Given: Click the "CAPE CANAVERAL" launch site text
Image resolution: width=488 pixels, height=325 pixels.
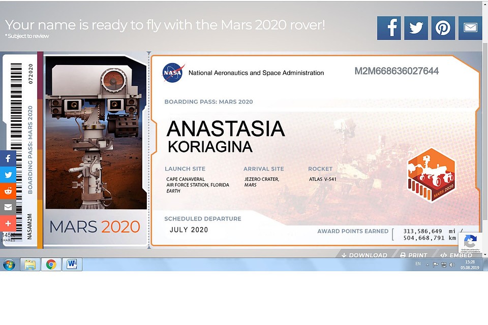Looking at the screenshot, I should [x=186, y=179].
